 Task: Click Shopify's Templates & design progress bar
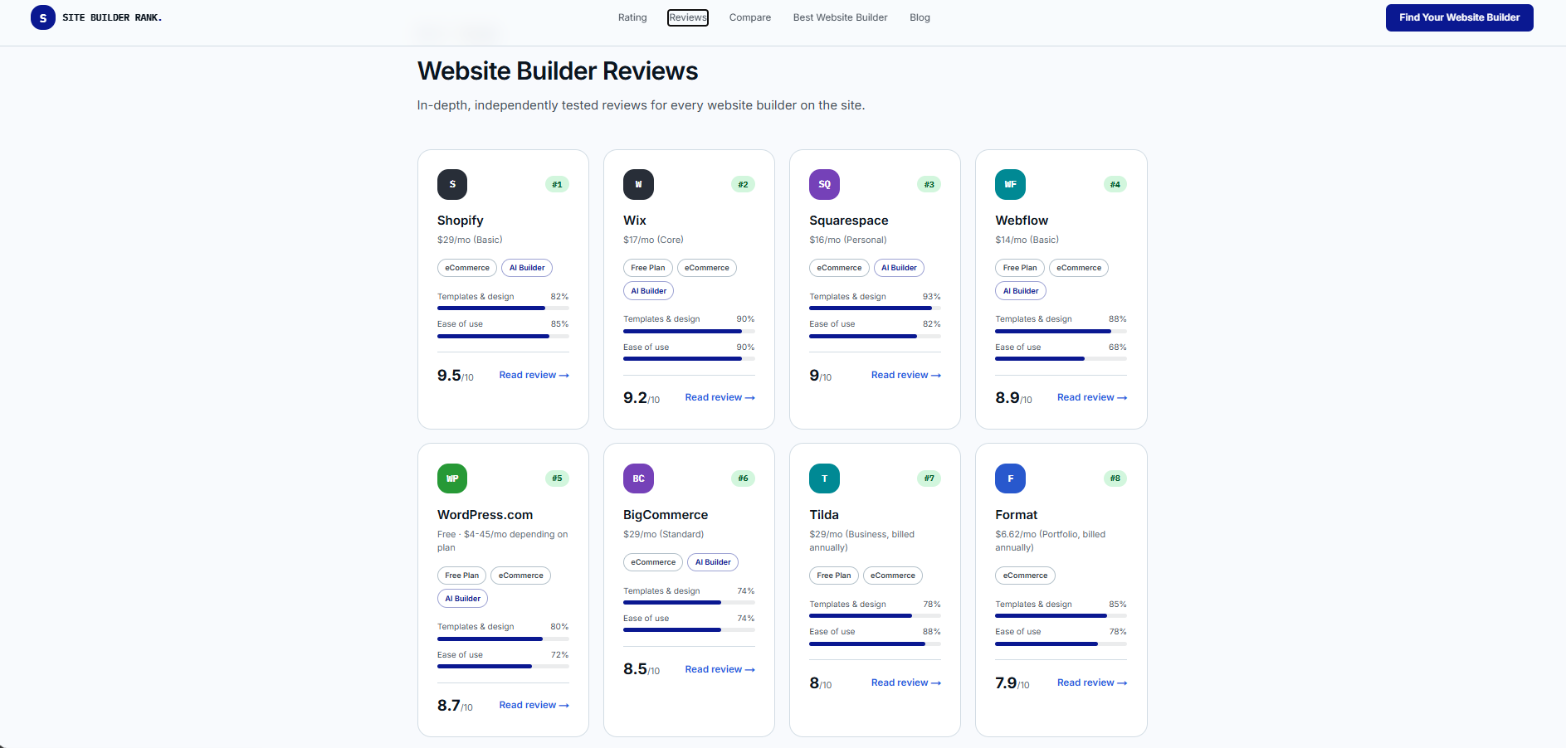503,308
